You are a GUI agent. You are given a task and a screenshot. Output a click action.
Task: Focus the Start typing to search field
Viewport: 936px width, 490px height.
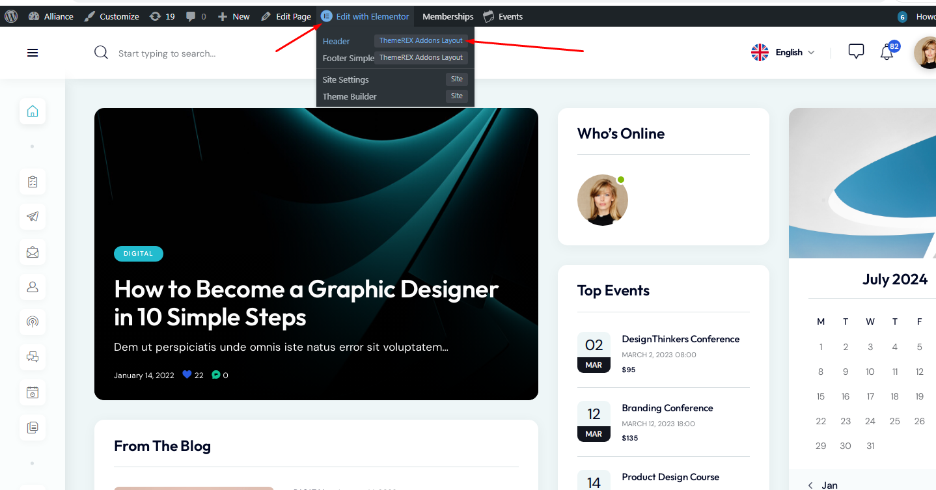(x=167, y=53)
